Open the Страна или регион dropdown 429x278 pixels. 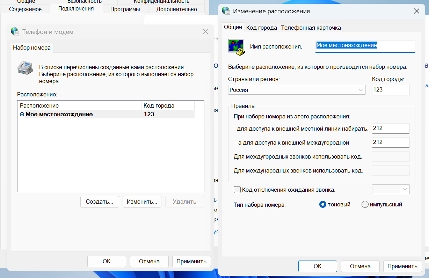[297, 90]
